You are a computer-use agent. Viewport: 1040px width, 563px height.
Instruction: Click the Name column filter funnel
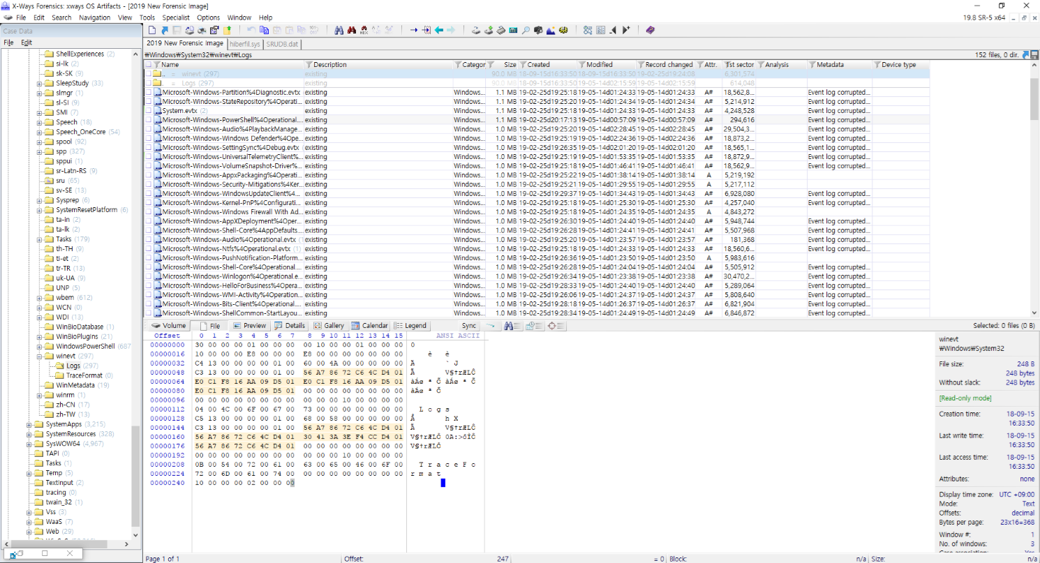(157, 65)
